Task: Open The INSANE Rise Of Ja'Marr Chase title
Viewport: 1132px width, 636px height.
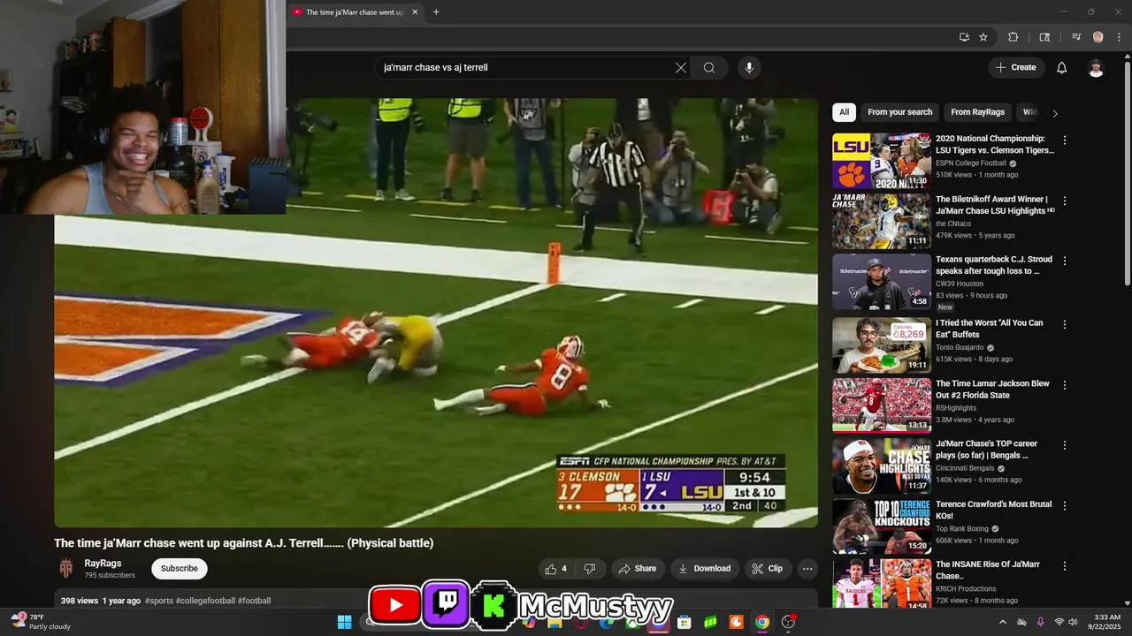Action: (x=988, y=570)
